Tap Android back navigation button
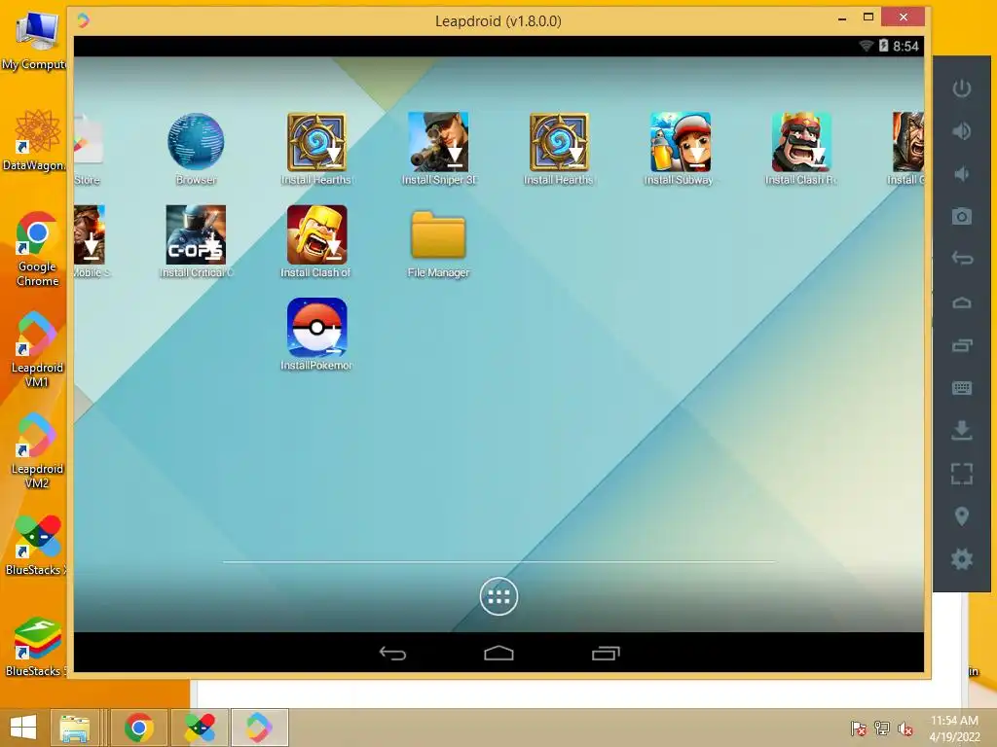This screenshot has height=747, width=997. click(x=392, y=653)
